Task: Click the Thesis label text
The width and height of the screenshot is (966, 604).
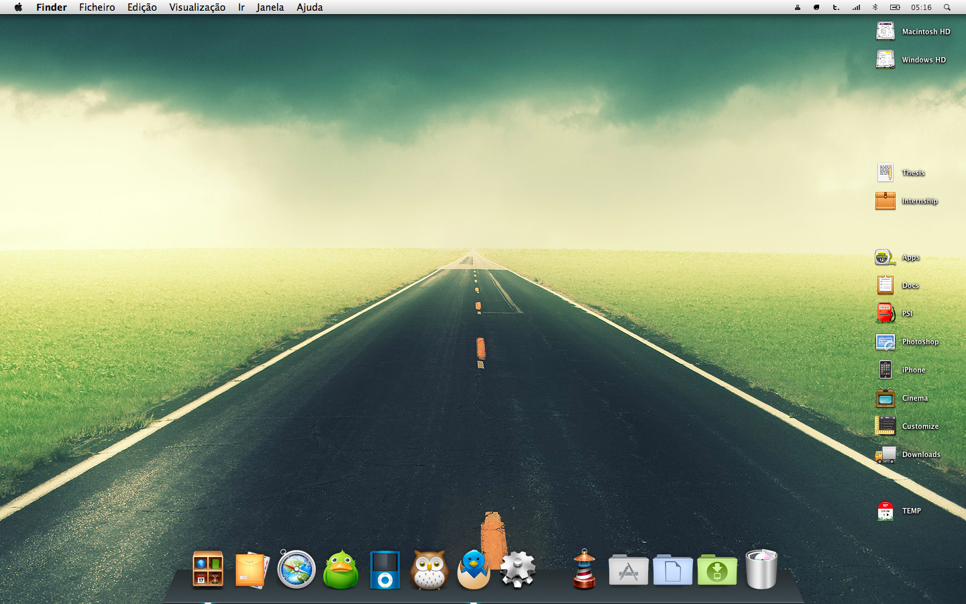Action: 913,172
